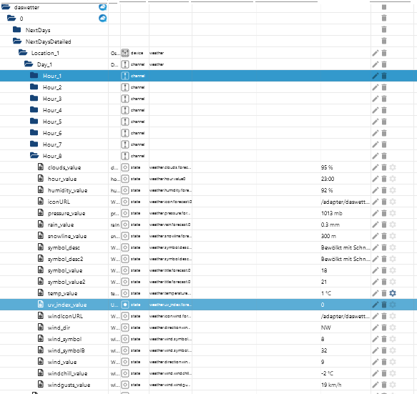Click the iconURL value /adapter/daswett...
Image resolution: width=417 pixels, height=394 pixels.
pos(345,202)
